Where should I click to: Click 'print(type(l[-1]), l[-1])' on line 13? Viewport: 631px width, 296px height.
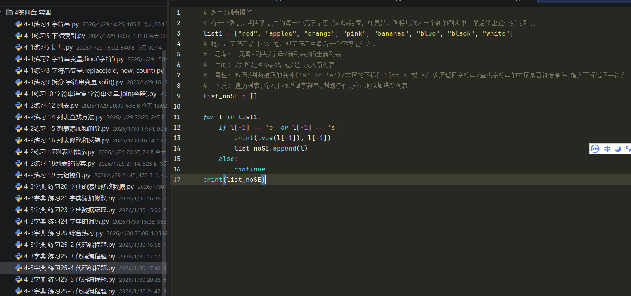click(282, 138)
